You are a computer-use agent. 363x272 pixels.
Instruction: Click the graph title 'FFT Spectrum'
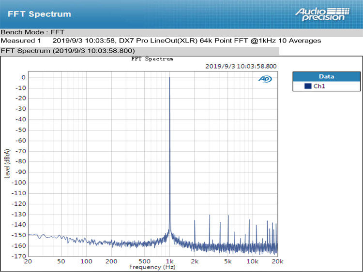(x=152, y=58)
